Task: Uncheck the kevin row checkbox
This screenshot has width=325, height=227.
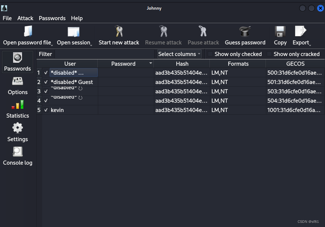Action: 46,110
